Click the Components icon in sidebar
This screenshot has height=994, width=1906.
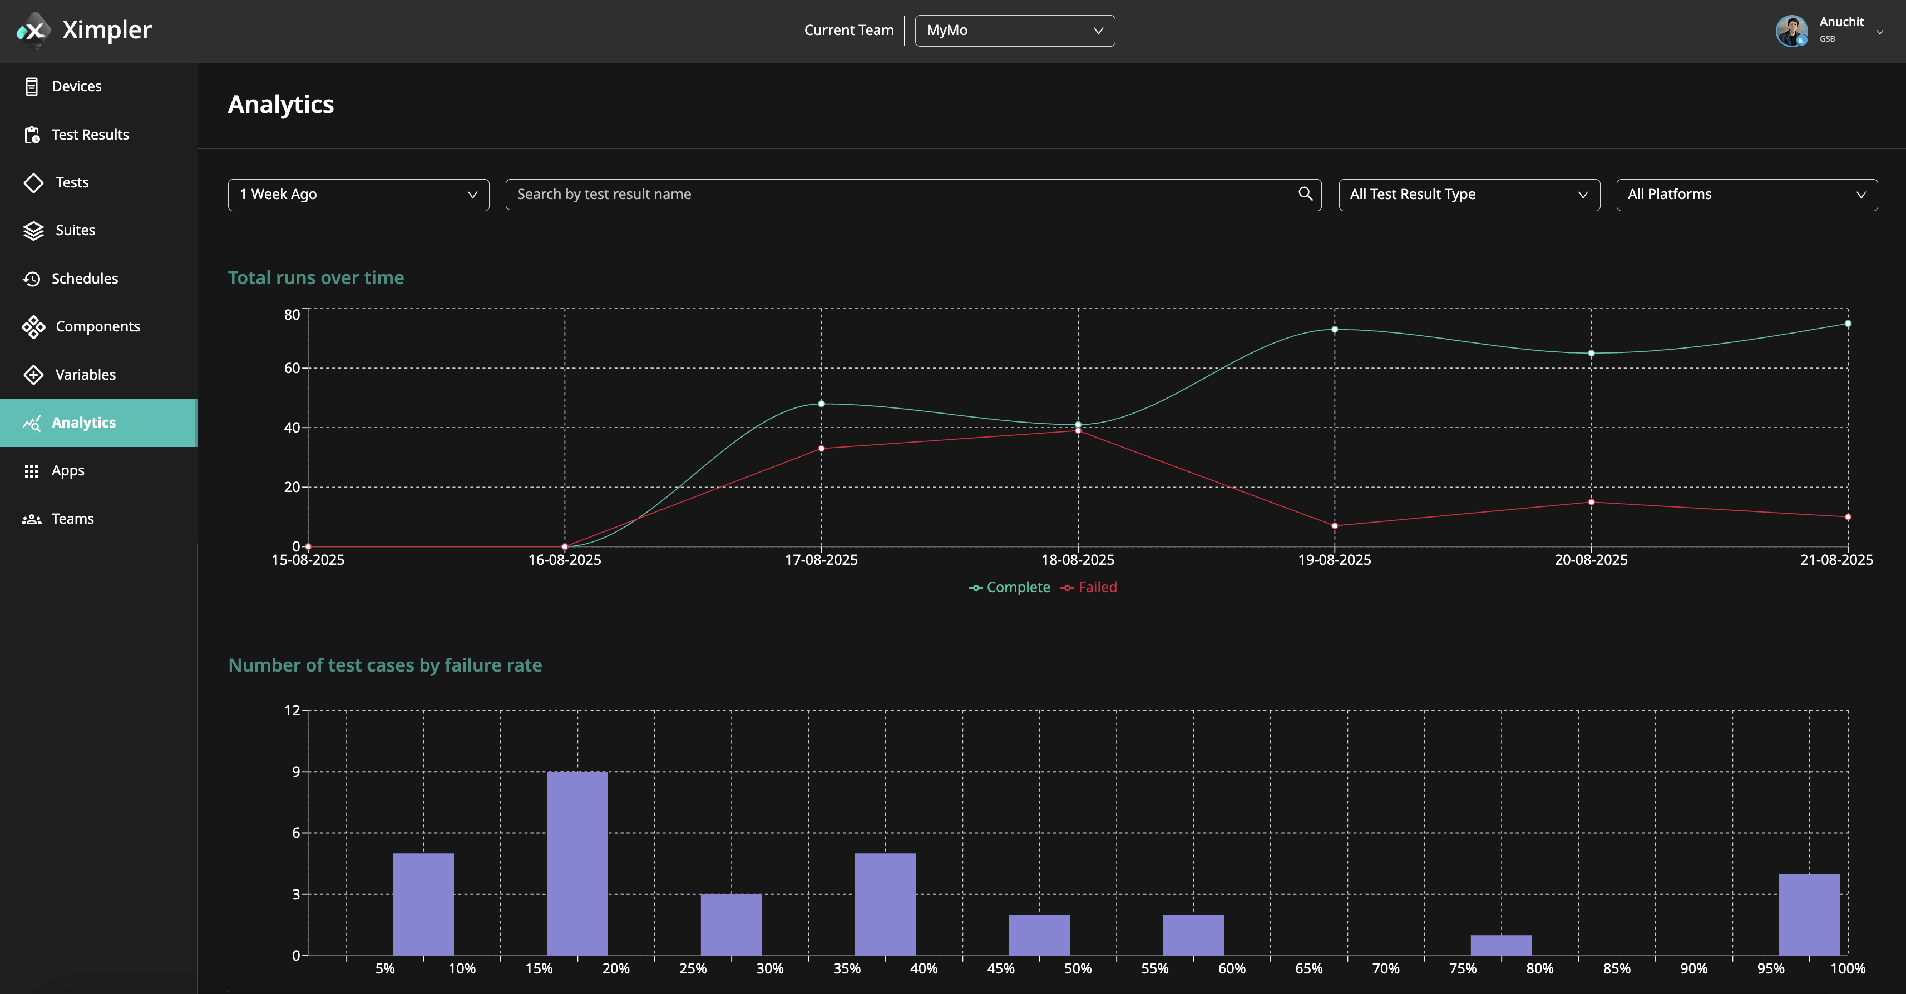pyautogui.click(x=33, y=326)
